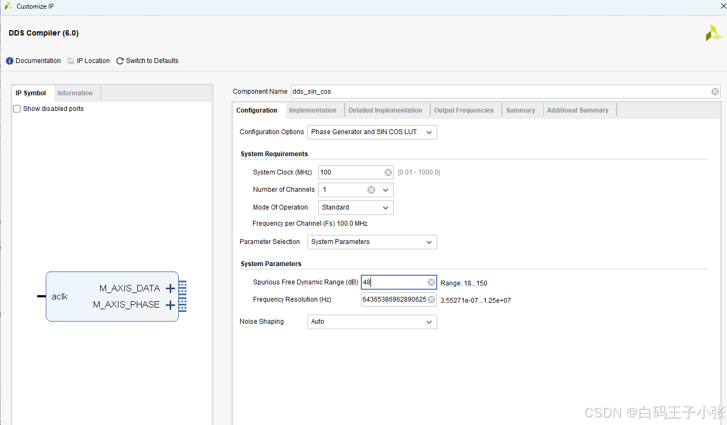The image size is (727, 425).
Task: Clear the Number of Channels value
Action: tap(371, 190)
